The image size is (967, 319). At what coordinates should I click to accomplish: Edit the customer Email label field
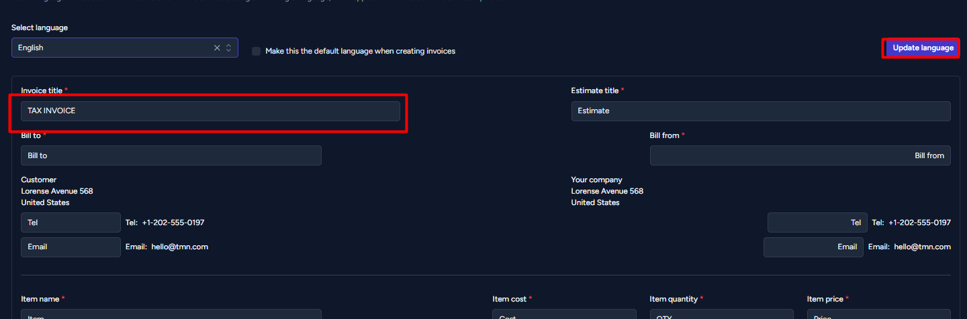point(71,247)
